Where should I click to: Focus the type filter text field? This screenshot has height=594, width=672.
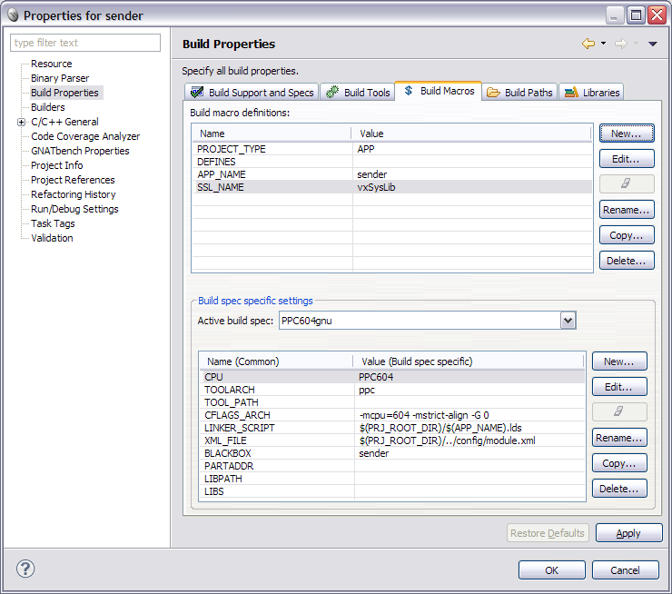[85, 43]
